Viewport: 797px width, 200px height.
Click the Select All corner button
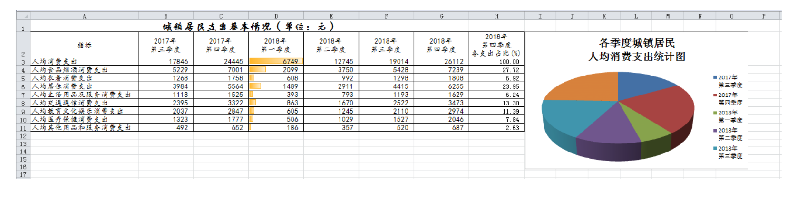click(x=23, y=16)
